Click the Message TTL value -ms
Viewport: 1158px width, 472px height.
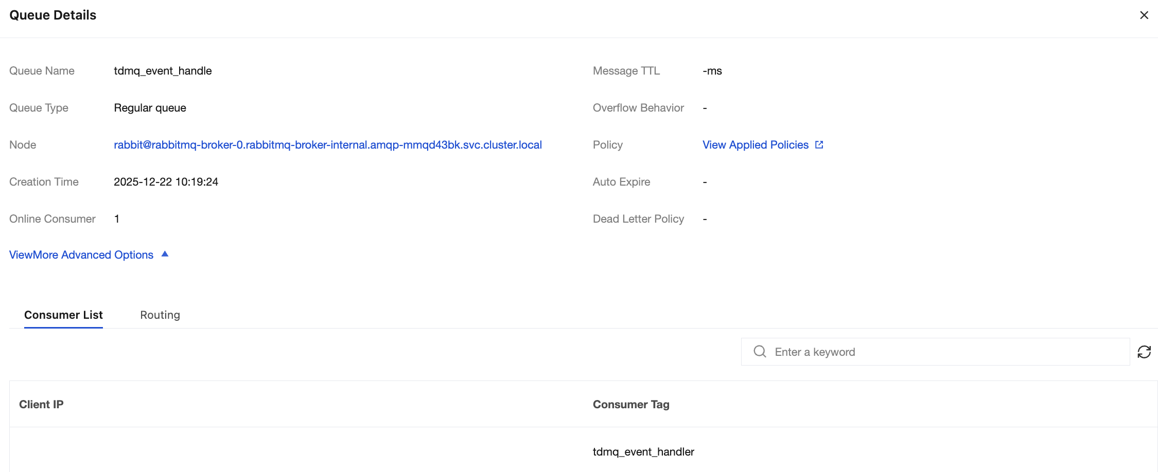point(712,71)
